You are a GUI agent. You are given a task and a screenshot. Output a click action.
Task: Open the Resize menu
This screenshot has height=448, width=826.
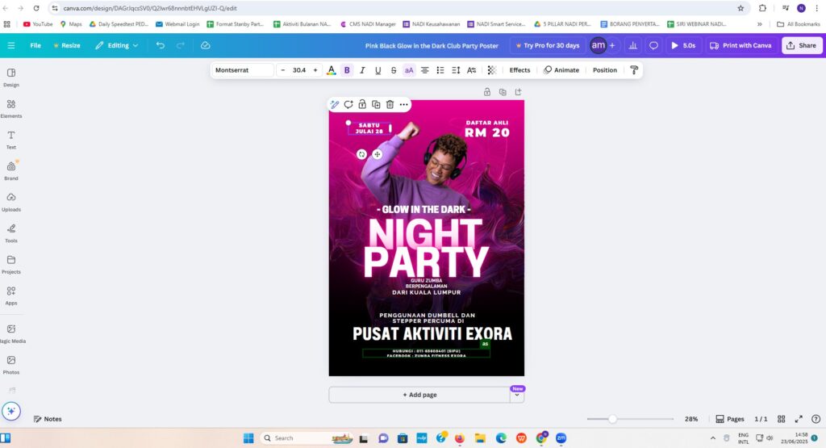pyautogui.click(x=66, y=45)
